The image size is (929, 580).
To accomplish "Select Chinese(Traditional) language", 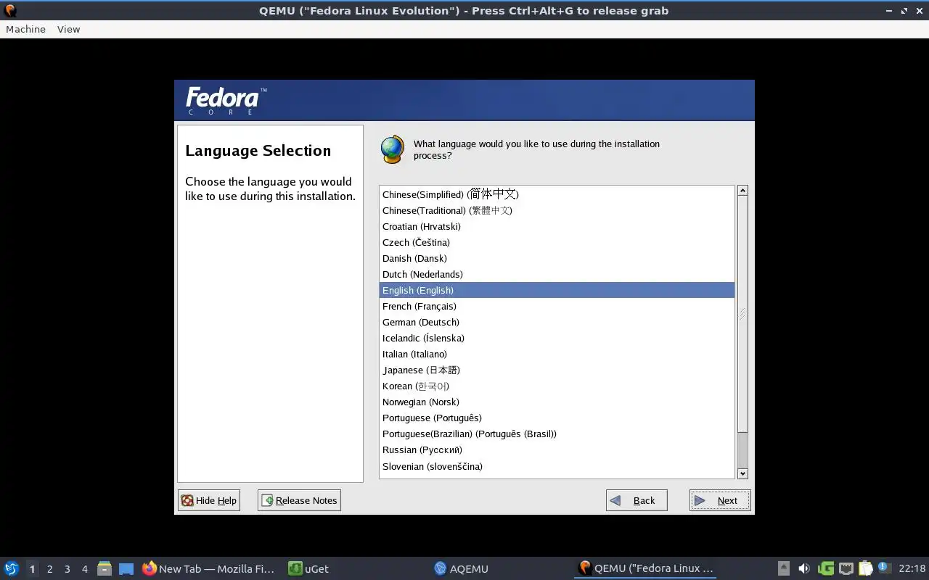I will tap(557, 210).
